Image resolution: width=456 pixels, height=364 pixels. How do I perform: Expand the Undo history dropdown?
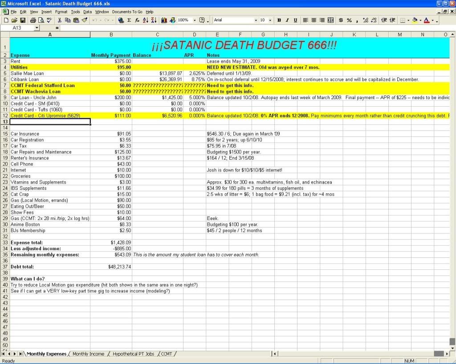[100, 20]
